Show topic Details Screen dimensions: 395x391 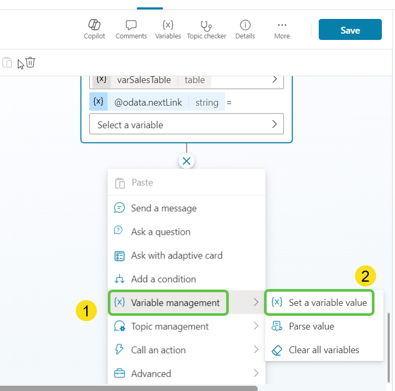(245, 29)
